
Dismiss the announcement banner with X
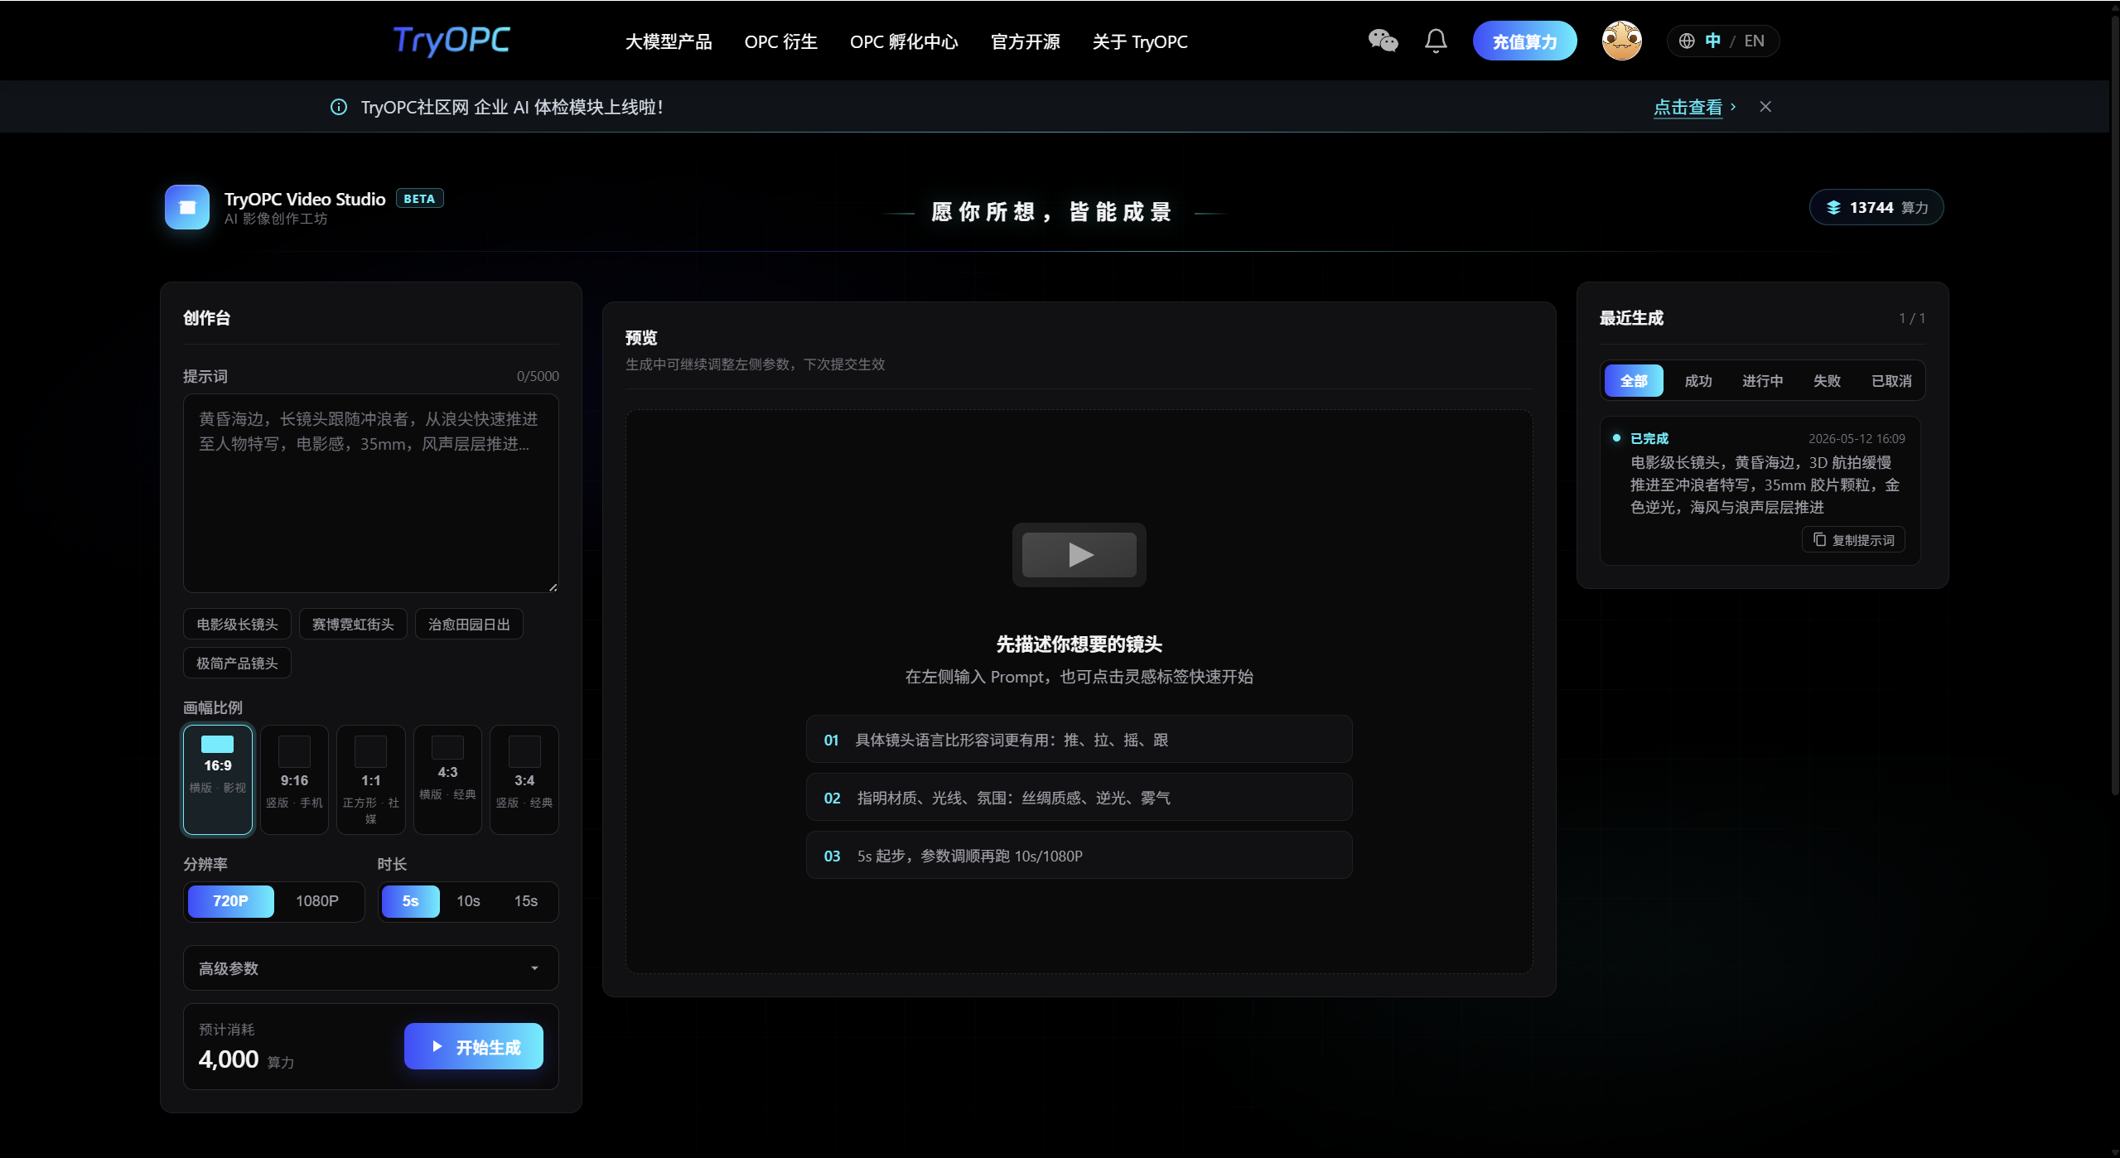click(x=1765, y=106)
